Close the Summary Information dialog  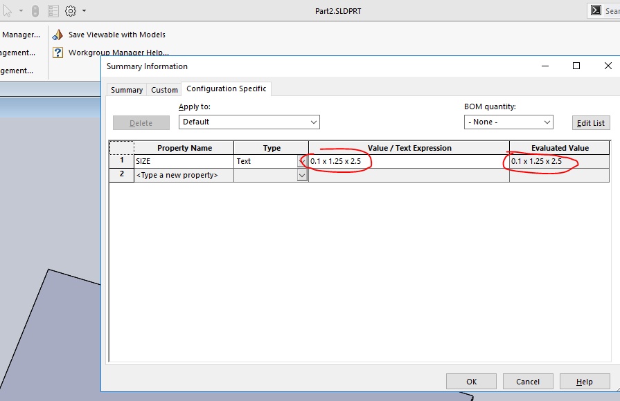[x=608, y=66]
